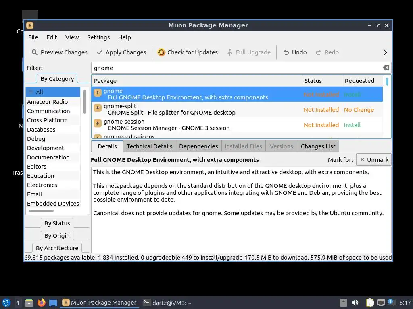Select the Editors category

tap(53, 166)
